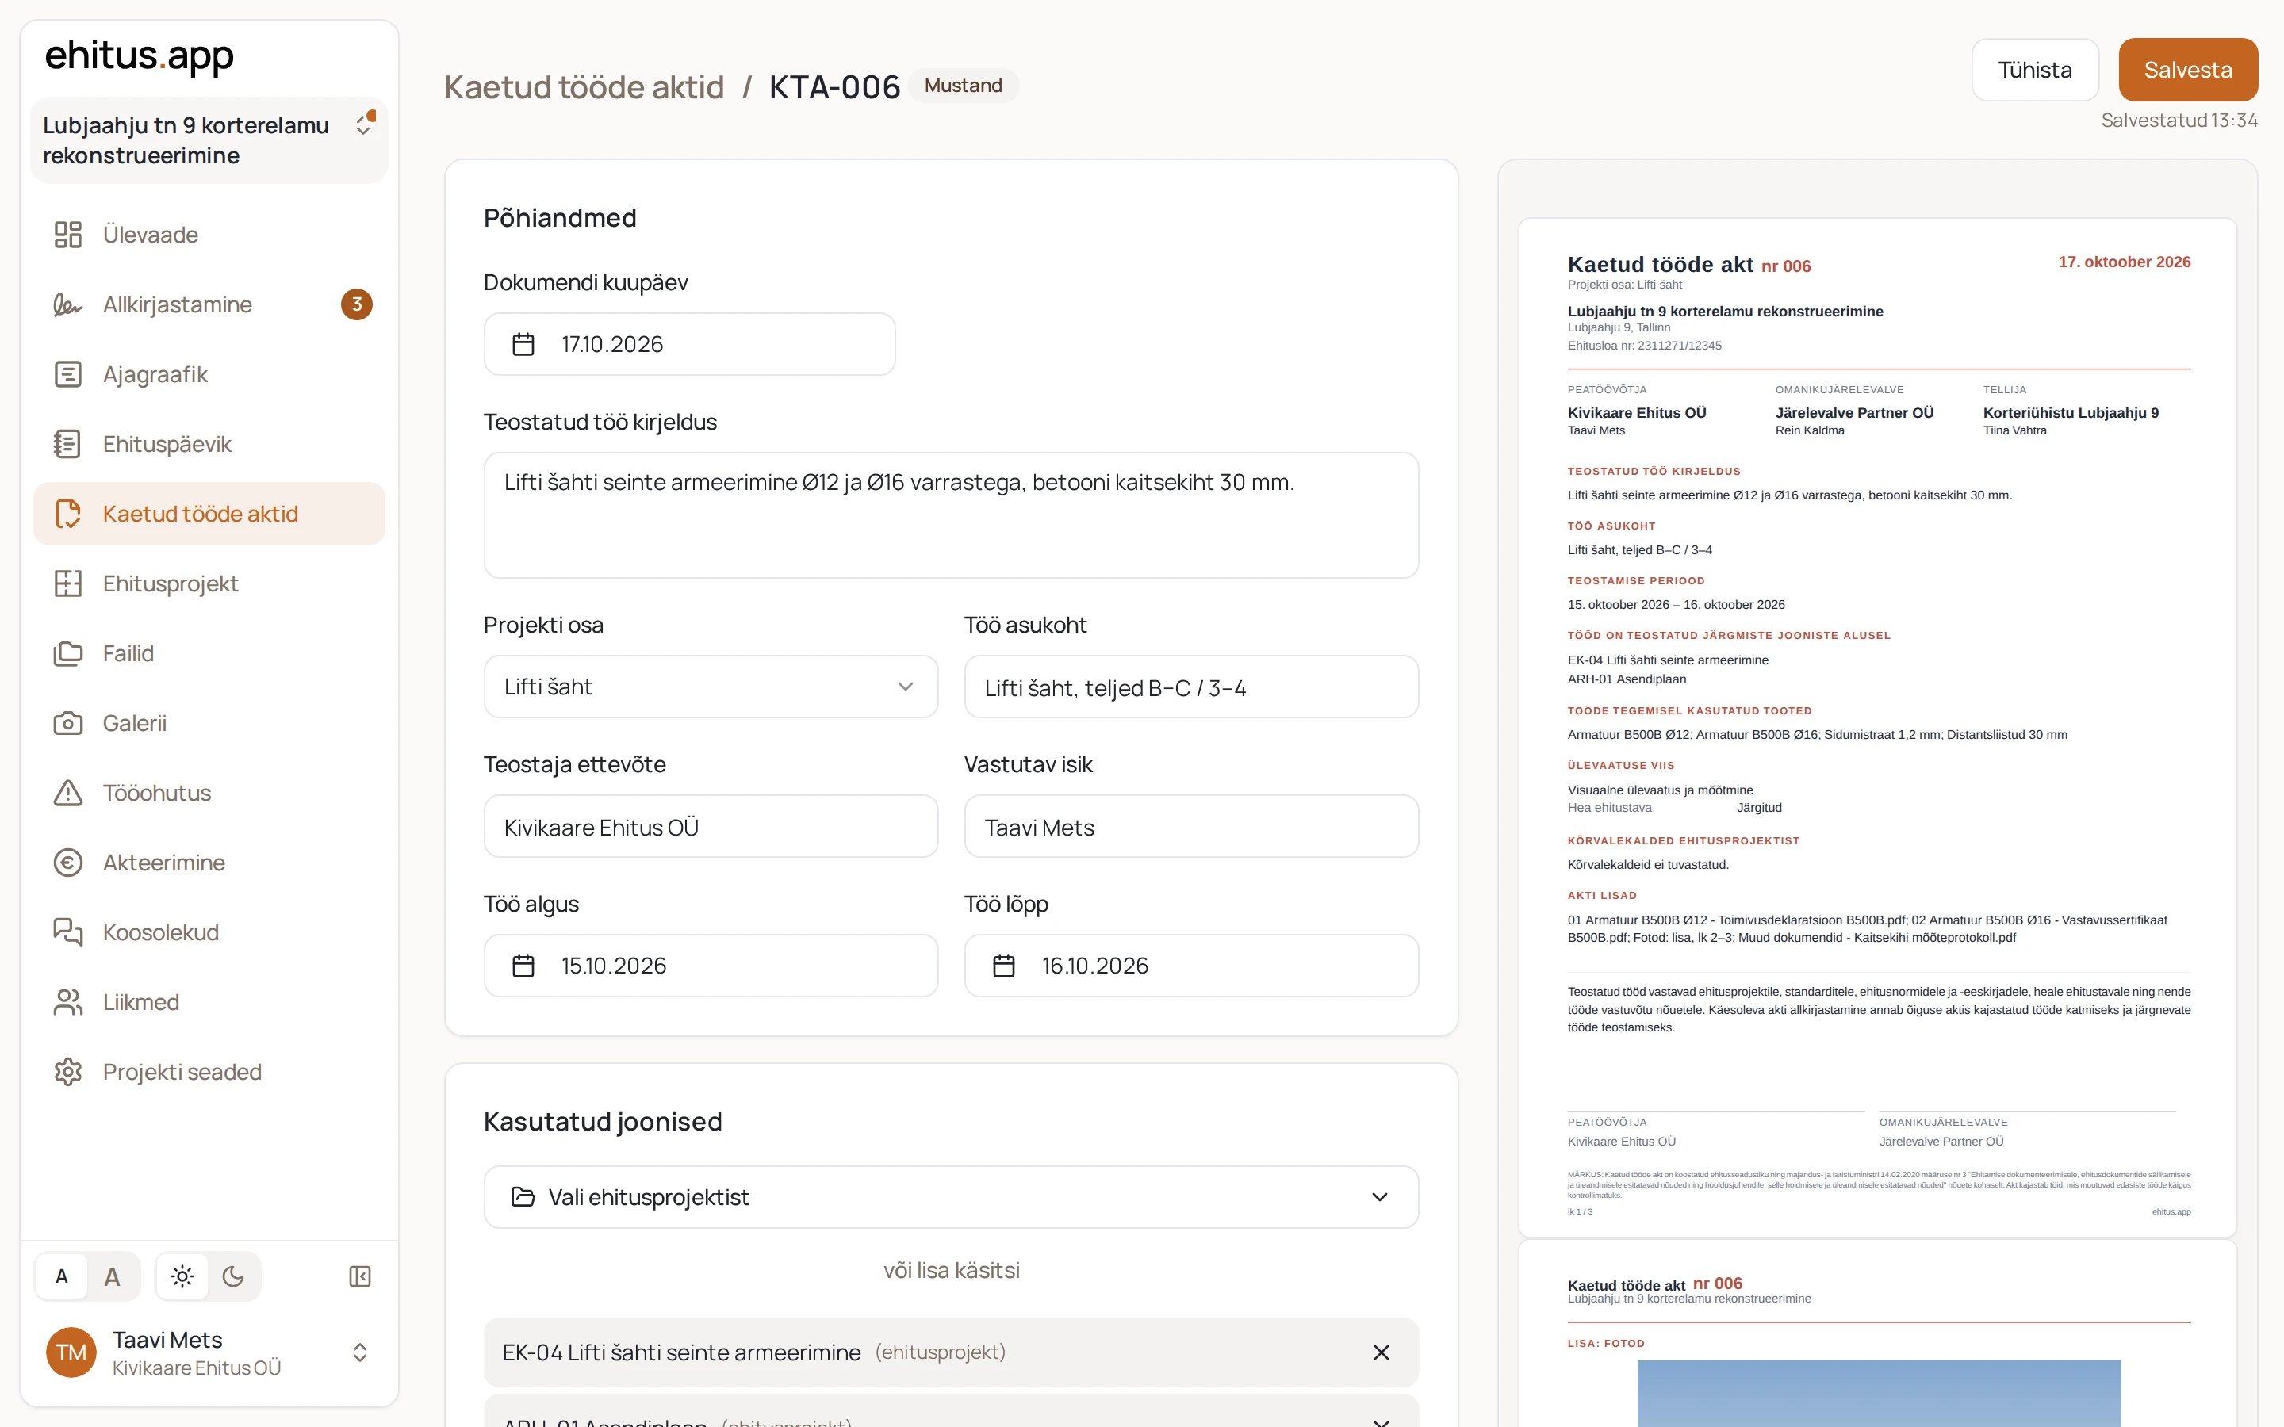Click the Tühista button

click(x=2035, y=70)
